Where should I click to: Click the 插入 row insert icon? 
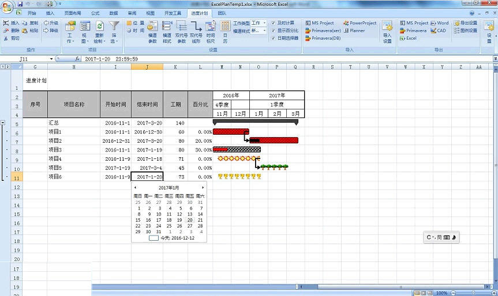(6, 23)
